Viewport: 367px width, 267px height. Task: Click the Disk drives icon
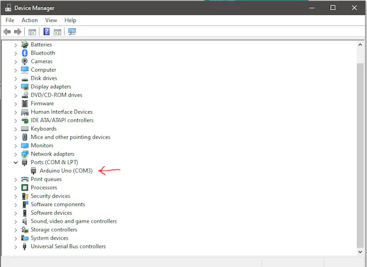25,79
